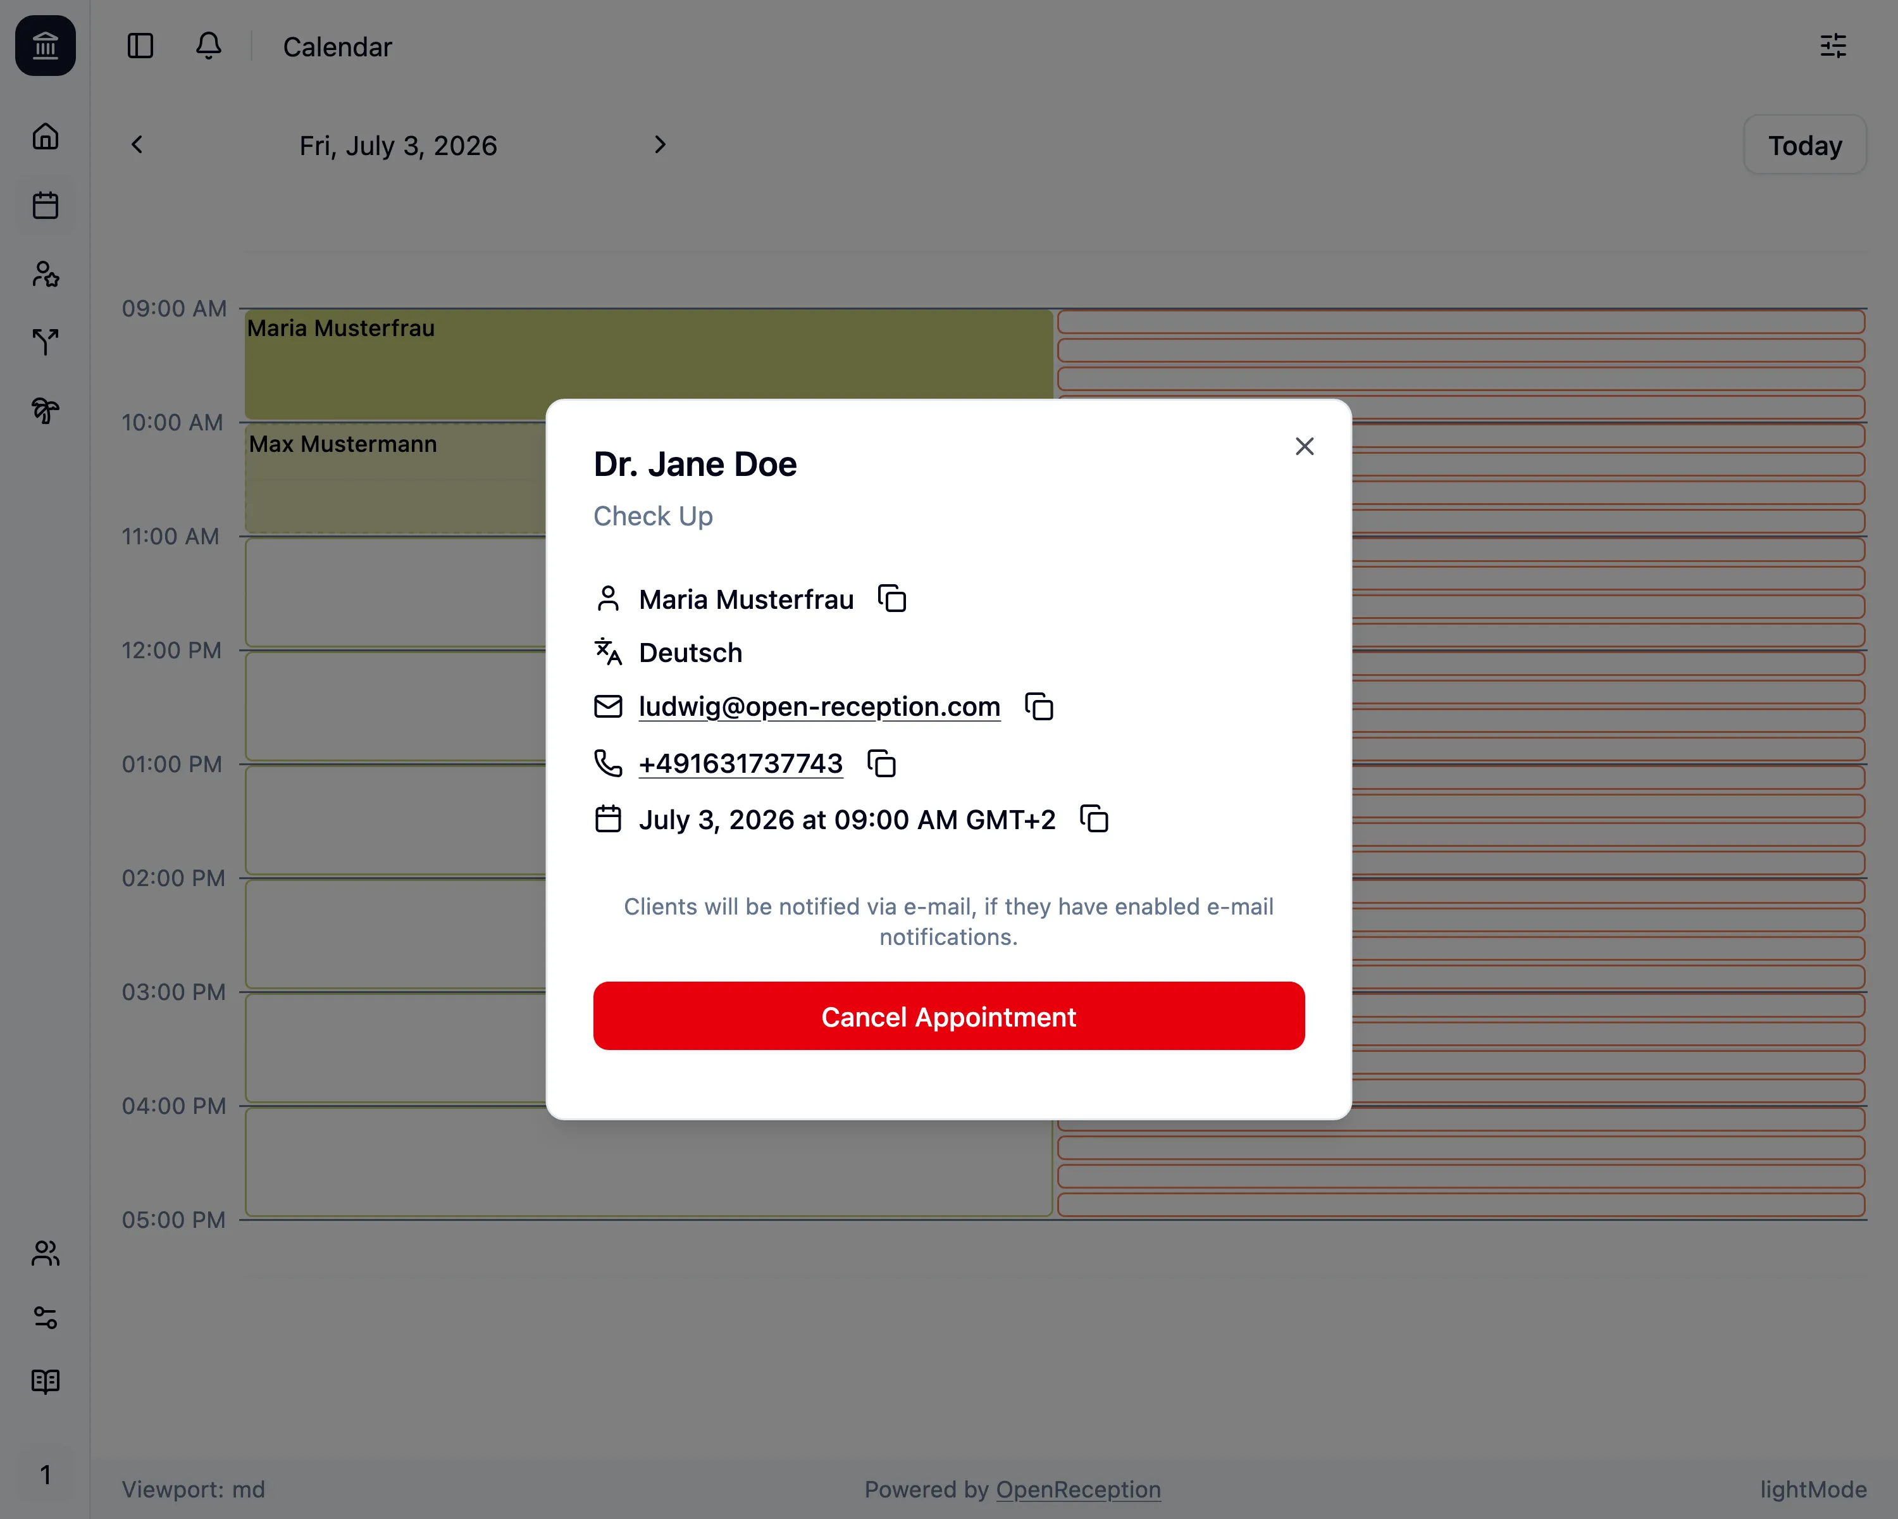The height and width of the screenshot is (1519, 1898).
Task: Open the palm tree absences icon
Action: (x=46, y=410)
